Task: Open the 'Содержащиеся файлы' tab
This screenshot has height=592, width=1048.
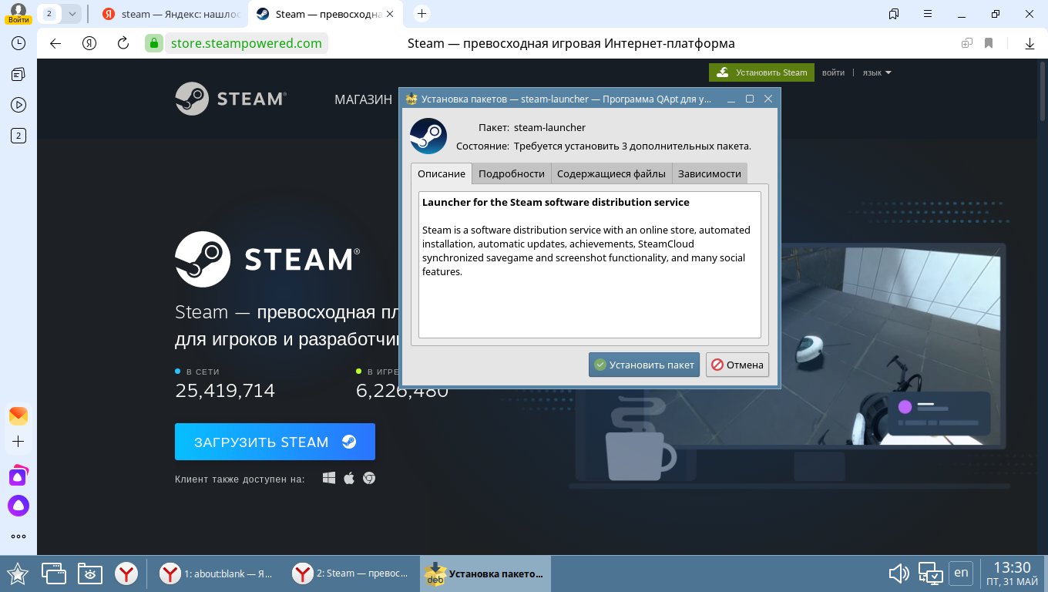Action: pyautogui.click(x=612, y=173)
